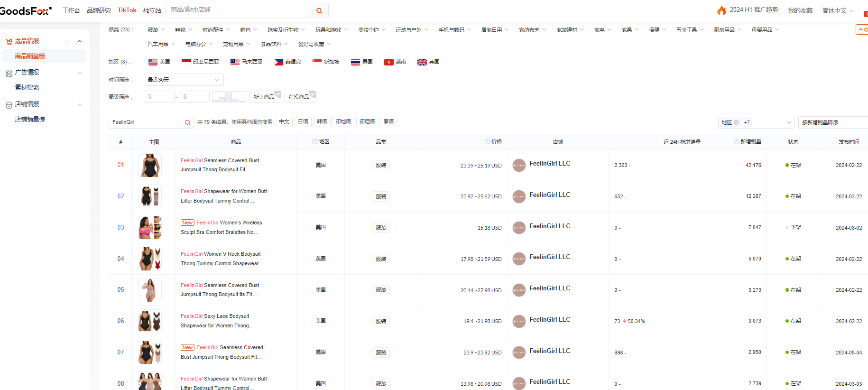
Task: Select the 美国 flag region filter
Action: 159,62
